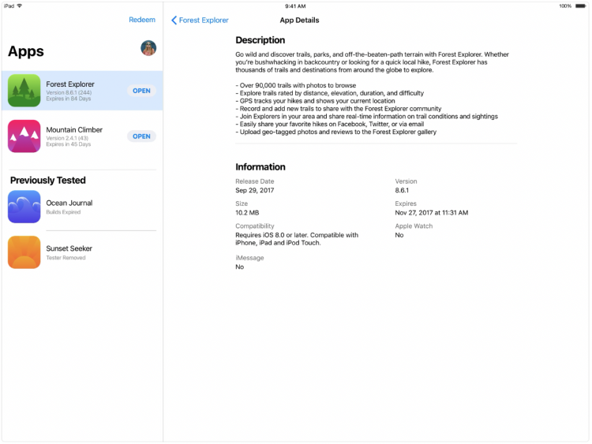Tap the Wi-Fi status icon
Image resolution: width=592 pixels, height=444 pixels.
click(20, 6)
